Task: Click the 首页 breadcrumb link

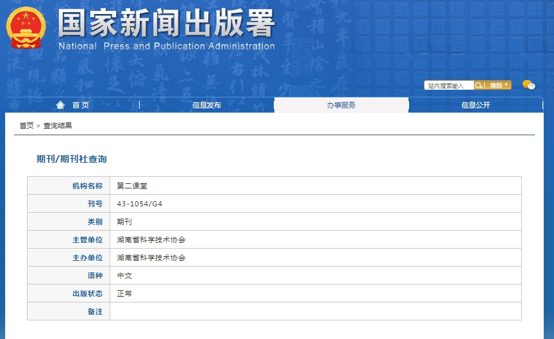Action: tap(26, 126)
